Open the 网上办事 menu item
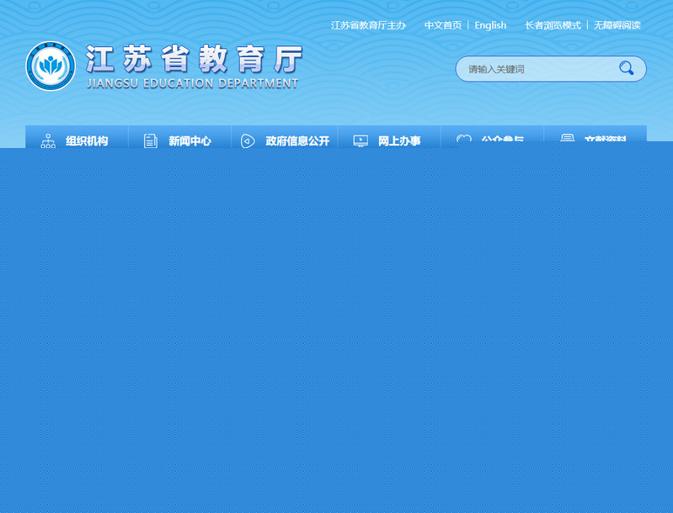The width and height of the screenshot is (673, 513). coord(399,140)
